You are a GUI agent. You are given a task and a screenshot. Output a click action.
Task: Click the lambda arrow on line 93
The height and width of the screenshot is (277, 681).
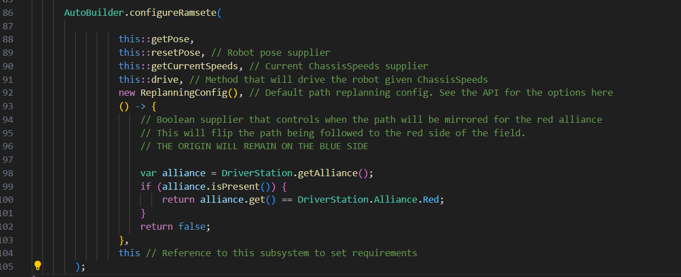[x=140, y=106]
